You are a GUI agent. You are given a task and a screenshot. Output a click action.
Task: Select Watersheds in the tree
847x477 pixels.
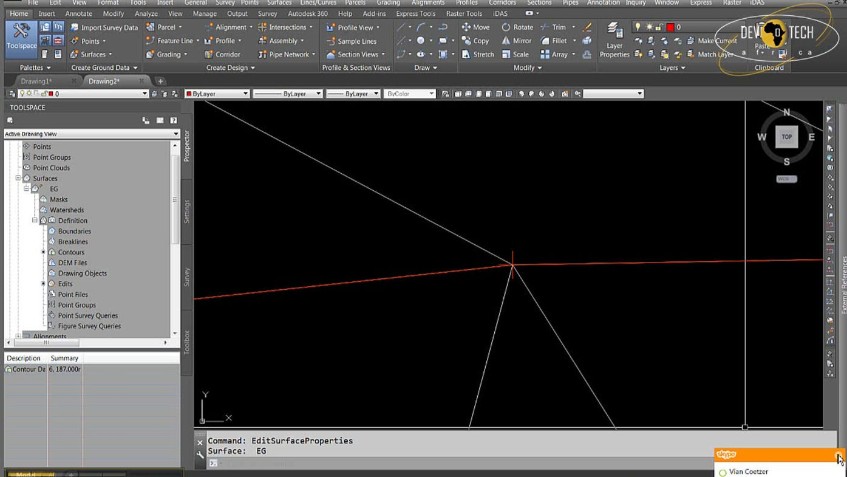[x=67, y=210]
